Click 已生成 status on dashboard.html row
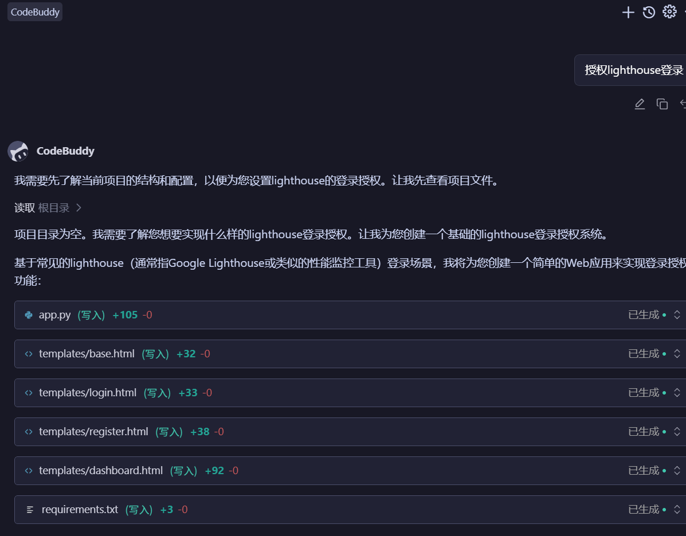 (x=644, y=470)
